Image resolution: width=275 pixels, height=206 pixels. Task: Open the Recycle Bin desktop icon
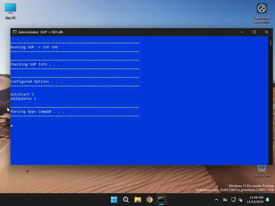(x=262, y=171)
